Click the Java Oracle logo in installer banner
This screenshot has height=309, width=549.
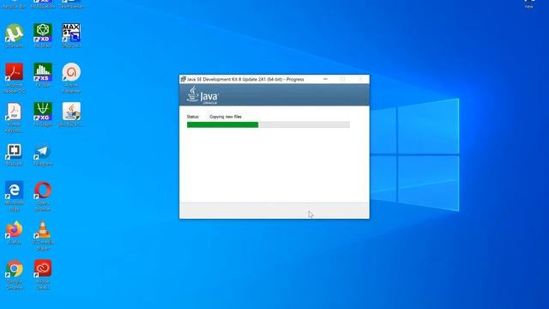point(202,95)
